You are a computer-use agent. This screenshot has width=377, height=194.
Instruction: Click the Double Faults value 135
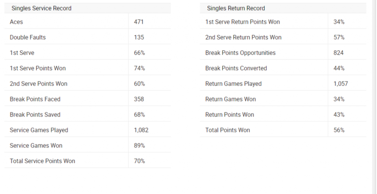(x=139, y=37)
